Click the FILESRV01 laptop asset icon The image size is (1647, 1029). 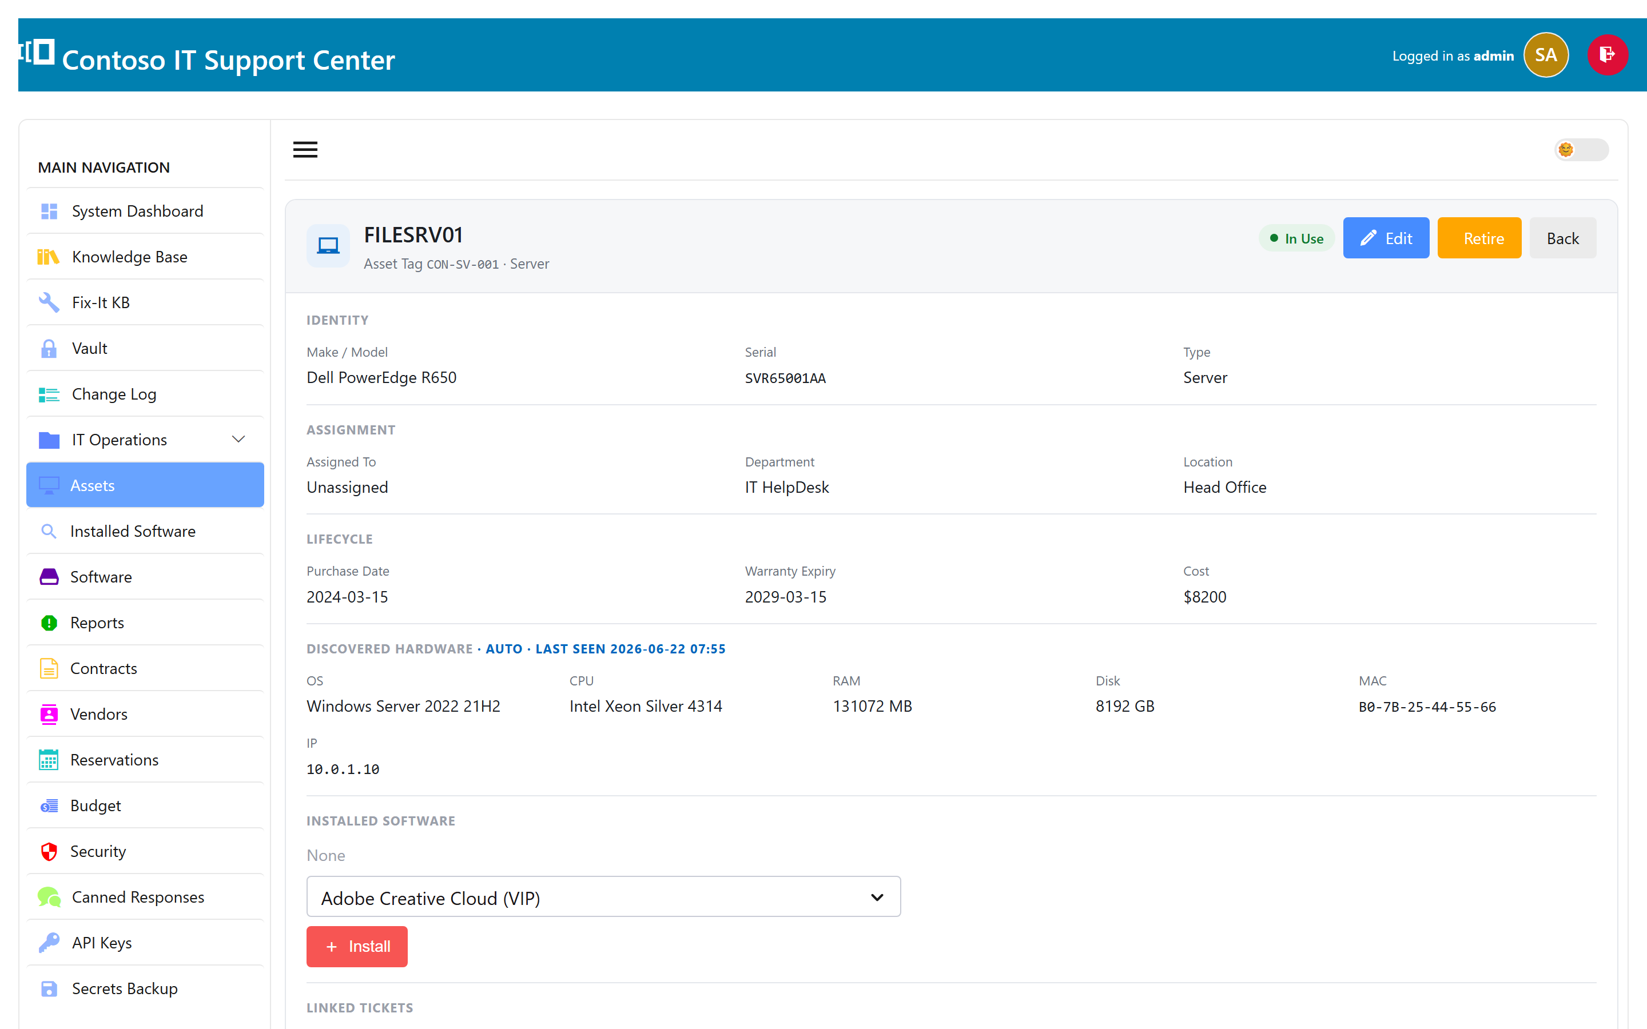[x=328, y=246]
